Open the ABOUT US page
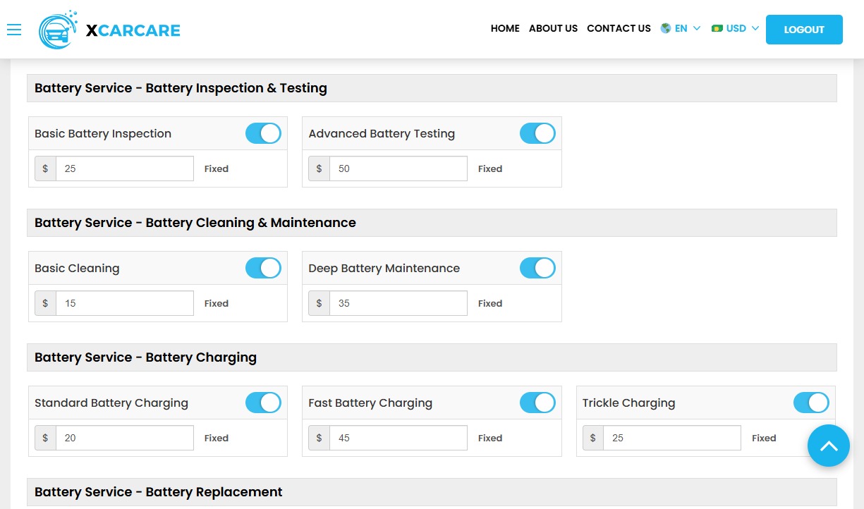 coord(553,29)
